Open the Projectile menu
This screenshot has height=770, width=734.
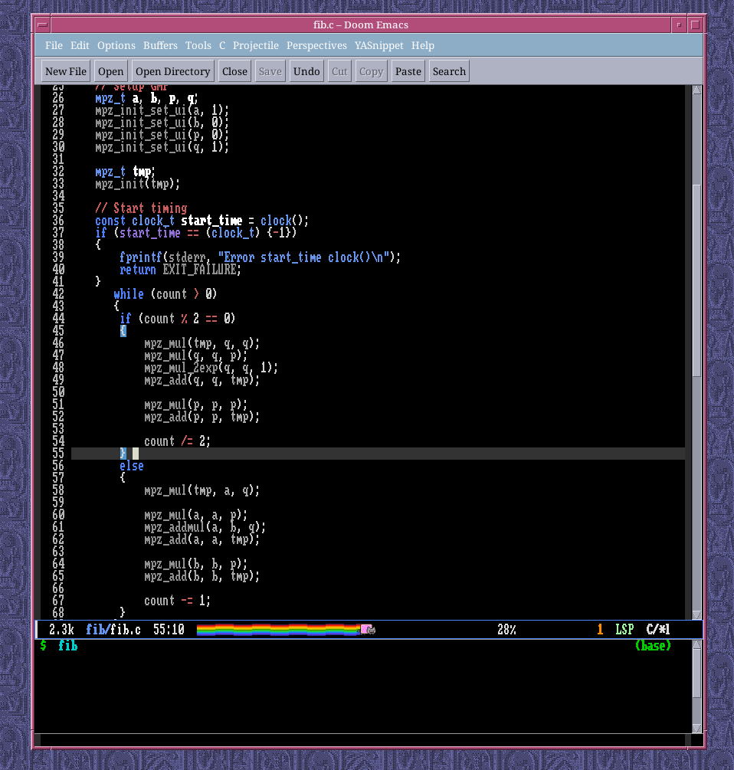point(256,45)
